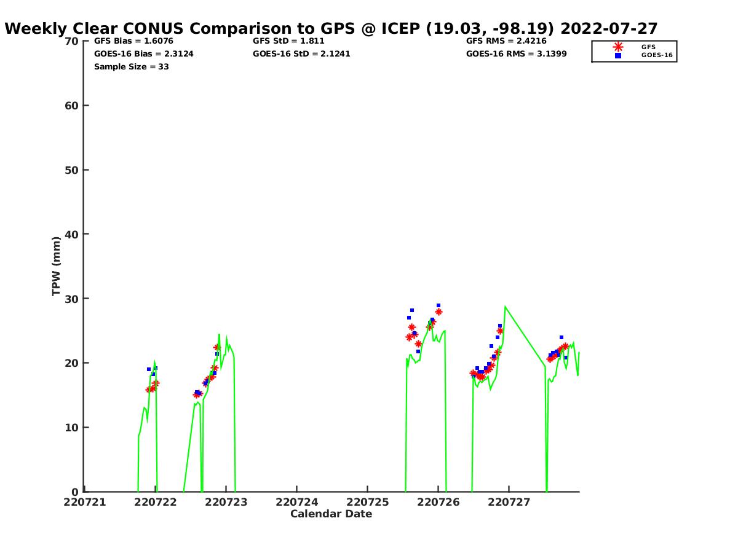Click the red GFS asterisk legend marker
Viewport: 738px width, 553px height.
618,47
